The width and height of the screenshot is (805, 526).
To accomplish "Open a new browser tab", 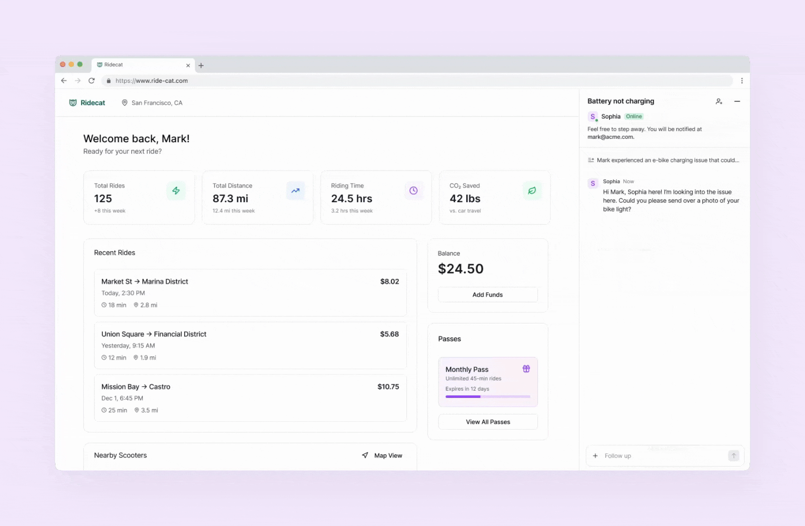I will click(201, 65).
